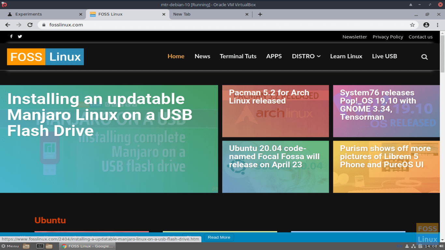This screenshot has width=445, height=250.
Task: Click the scrollbar up arrow
Action: (x=442, y=33)
